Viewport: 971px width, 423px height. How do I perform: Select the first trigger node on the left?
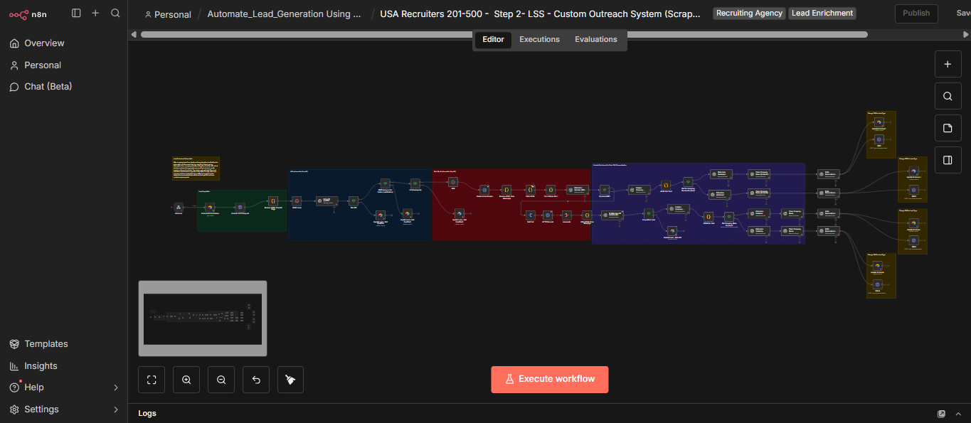179,208
